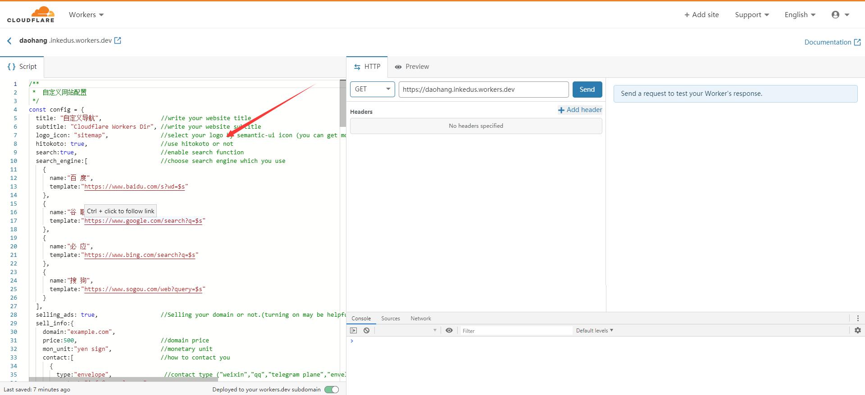
Task: Click "hitokoto: true," in the code
Action: pyautogui.click(x=62, y=144)
